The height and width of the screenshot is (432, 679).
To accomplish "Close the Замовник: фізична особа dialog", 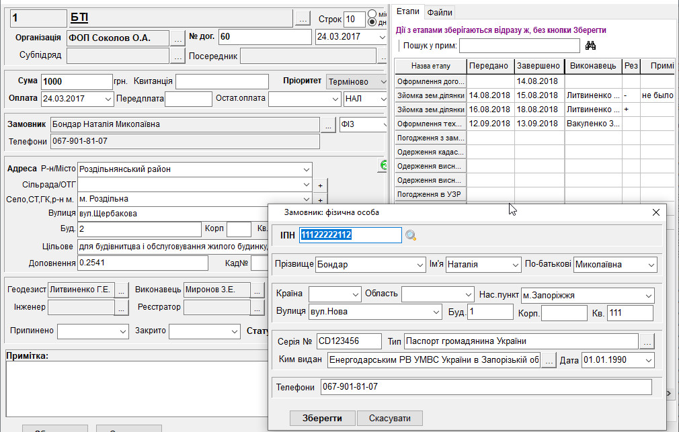I will [656, 212].
